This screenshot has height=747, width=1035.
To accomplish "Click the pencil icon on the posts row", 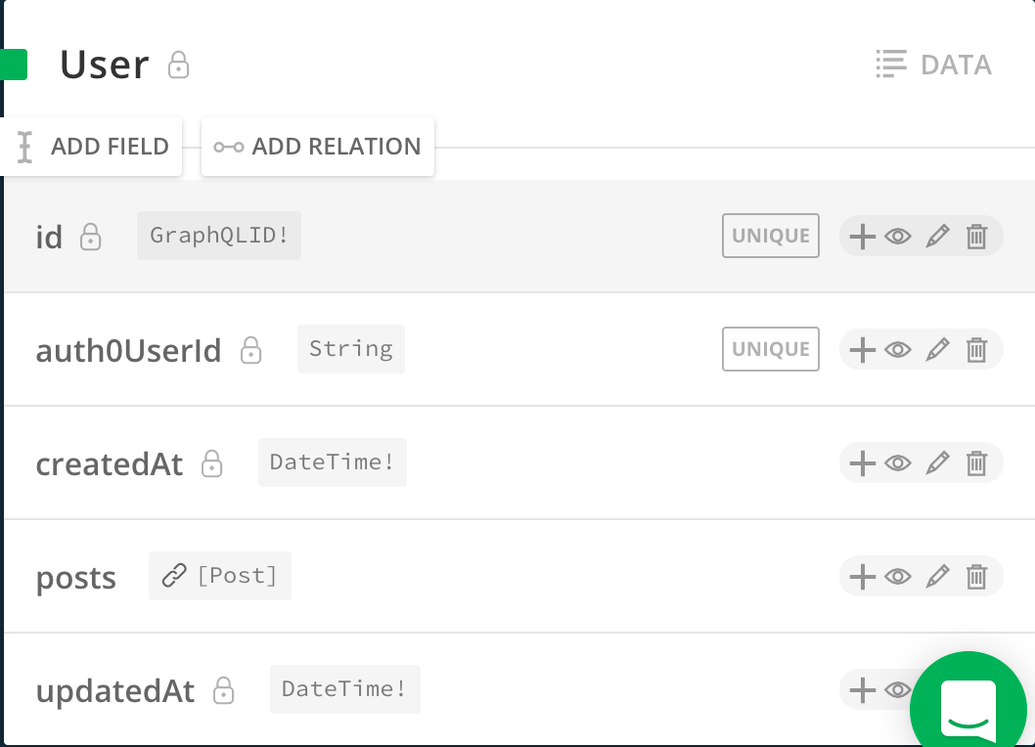I will pos(937,576).
